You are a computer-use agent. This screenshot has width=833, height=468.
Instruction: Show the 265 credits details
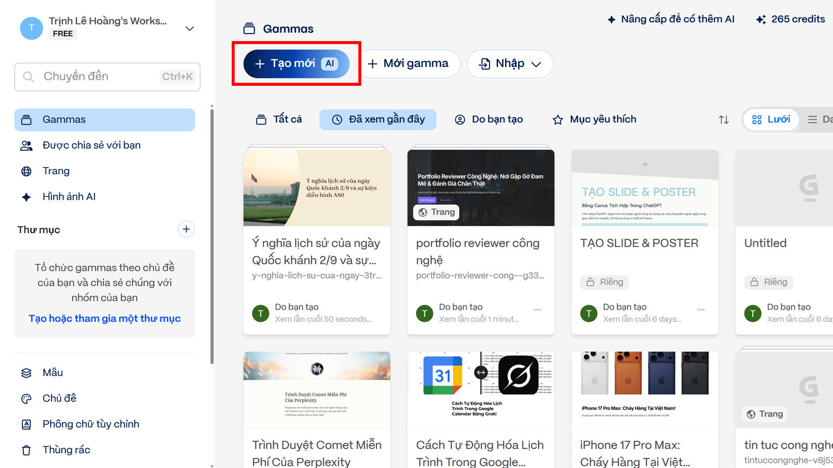coord(790,19)
